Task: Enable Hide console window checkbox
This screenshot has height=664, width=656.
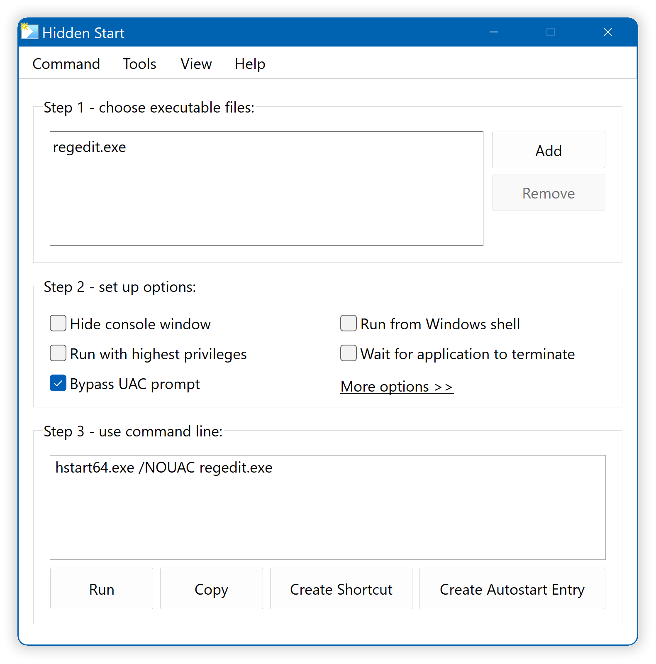Action: pyautogui.click(x=58, y=323)
